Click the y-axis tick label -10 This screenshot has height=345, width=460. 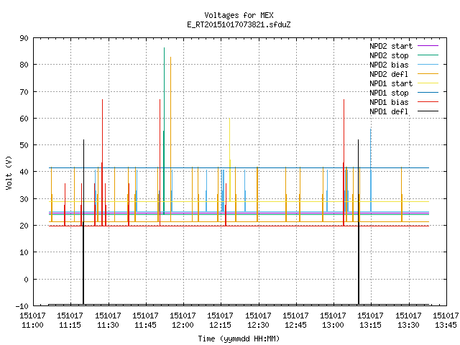point(22,306)
